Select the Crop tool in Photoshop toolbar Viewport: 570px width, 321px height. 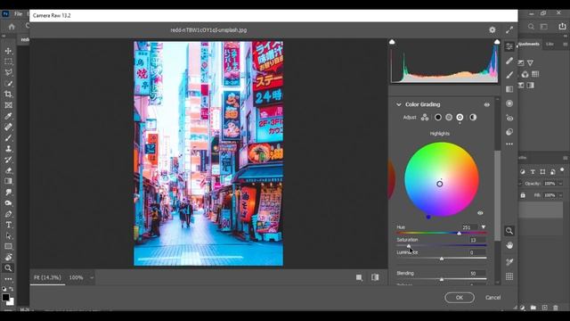(8, 95)
